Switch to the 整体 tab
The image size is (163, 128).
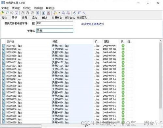(x=5, y=18)
